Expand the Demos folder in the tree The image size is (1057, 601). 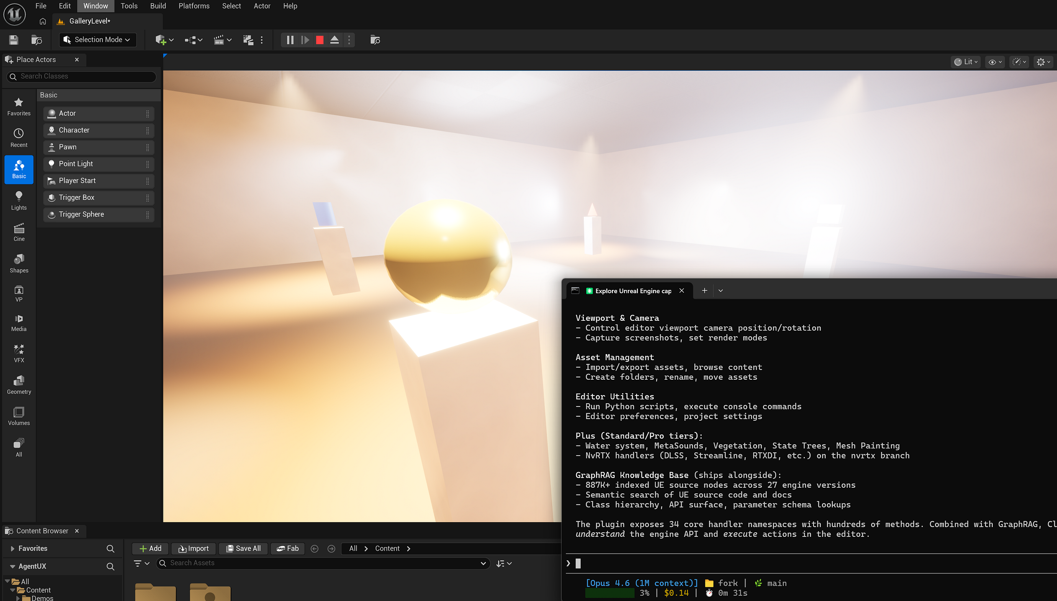(18, 598)
